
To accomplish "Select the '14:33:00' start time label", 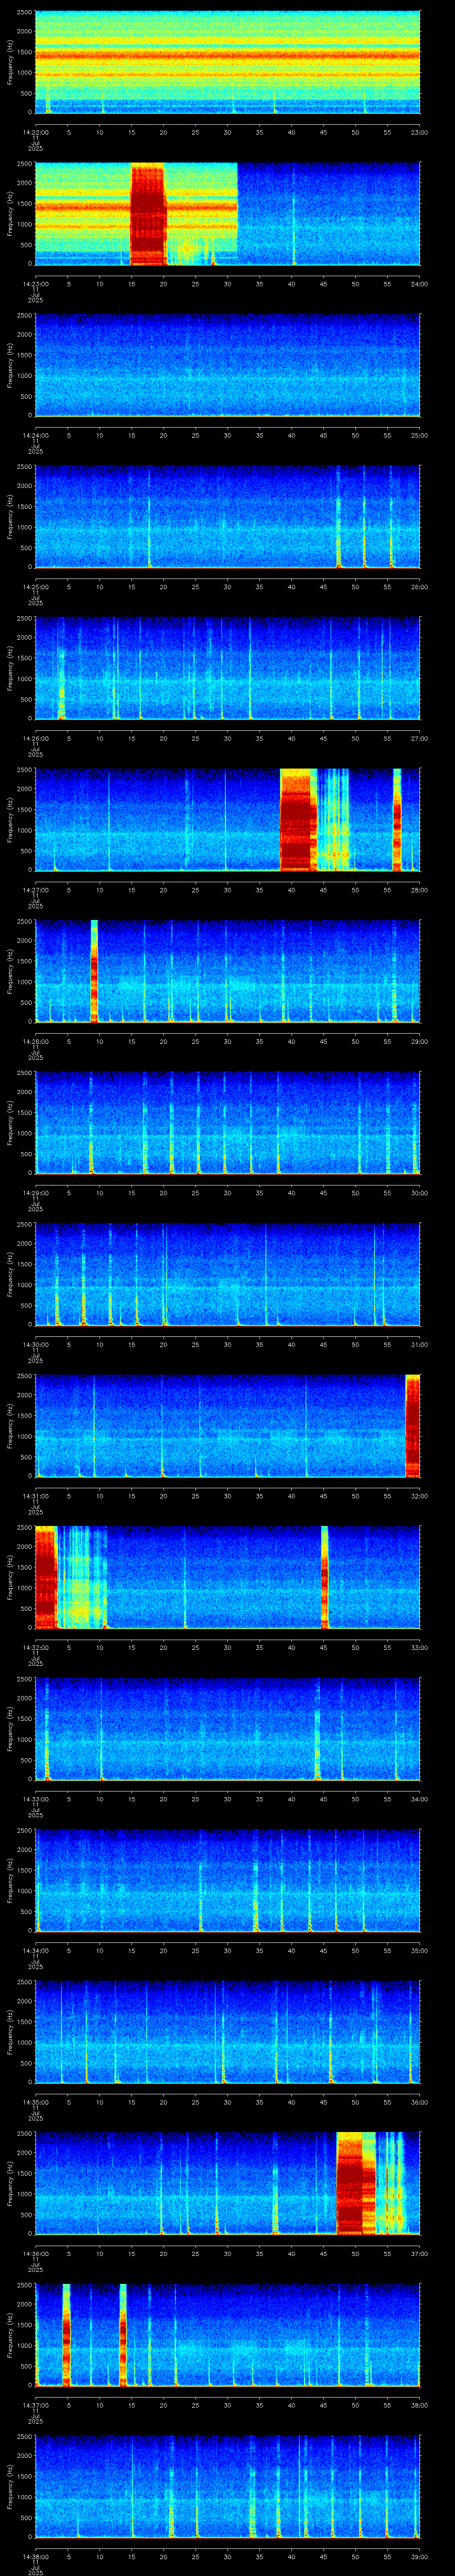I will (35, 1799).
